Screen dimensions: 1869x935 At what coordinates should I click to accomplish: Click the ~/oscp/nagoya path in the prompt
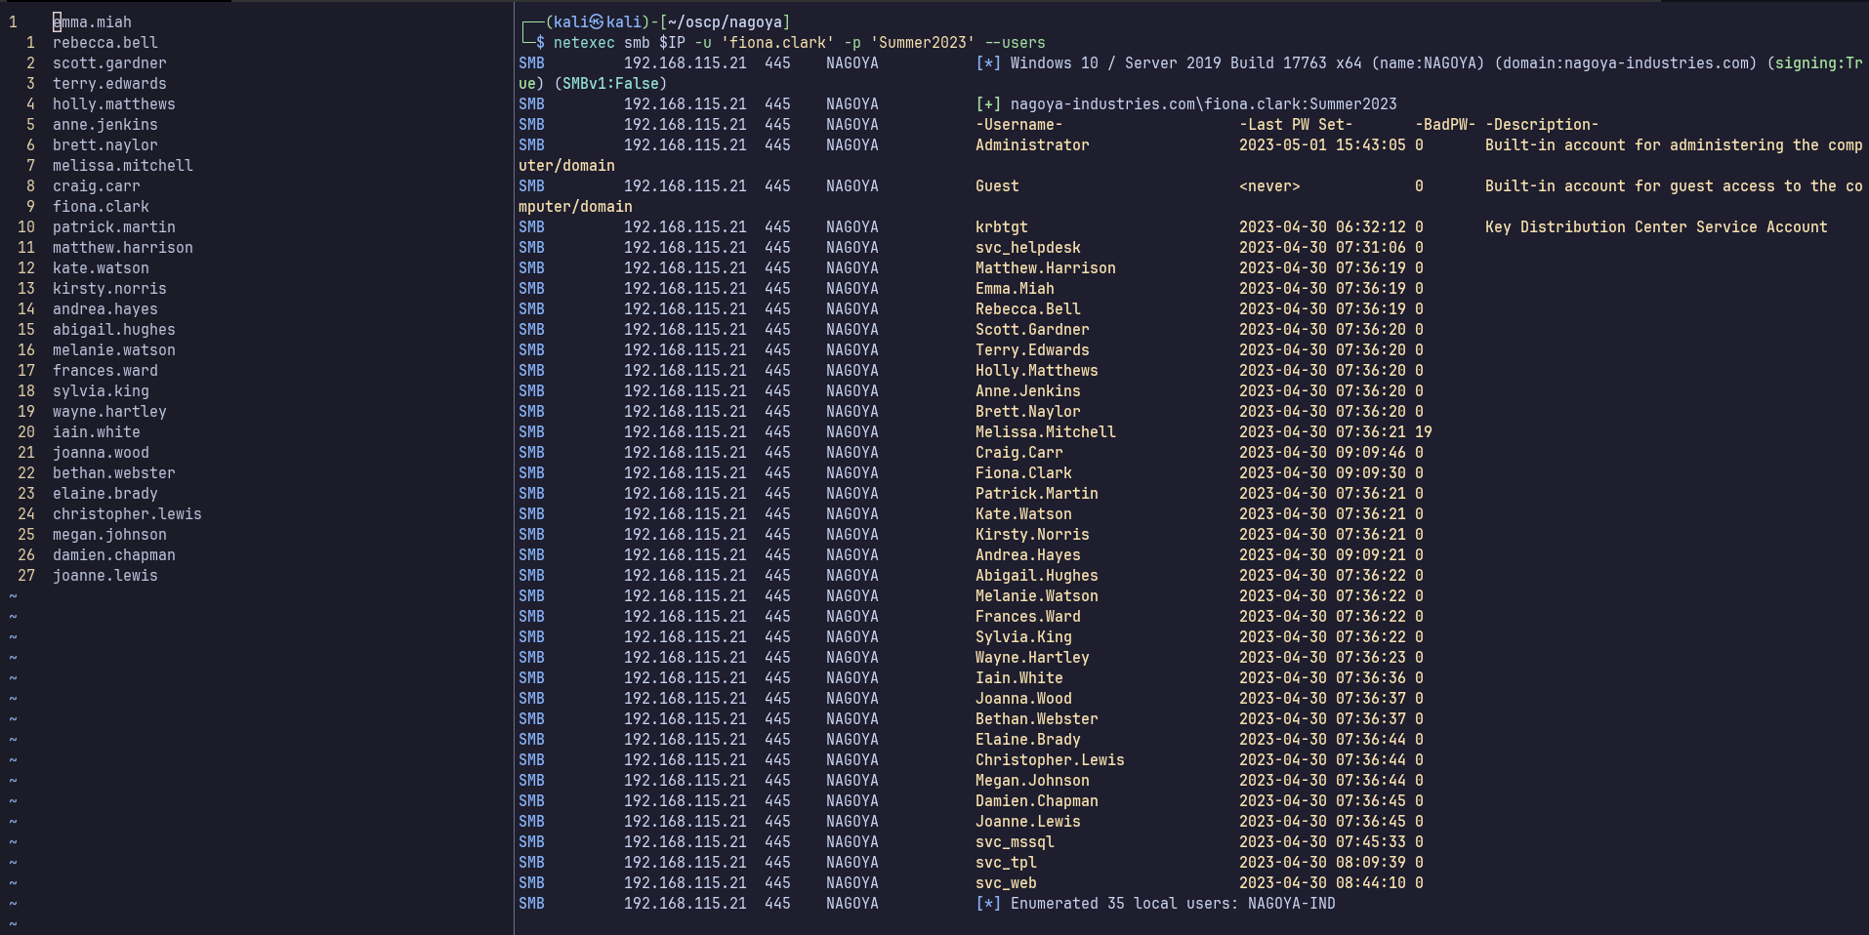728,21
